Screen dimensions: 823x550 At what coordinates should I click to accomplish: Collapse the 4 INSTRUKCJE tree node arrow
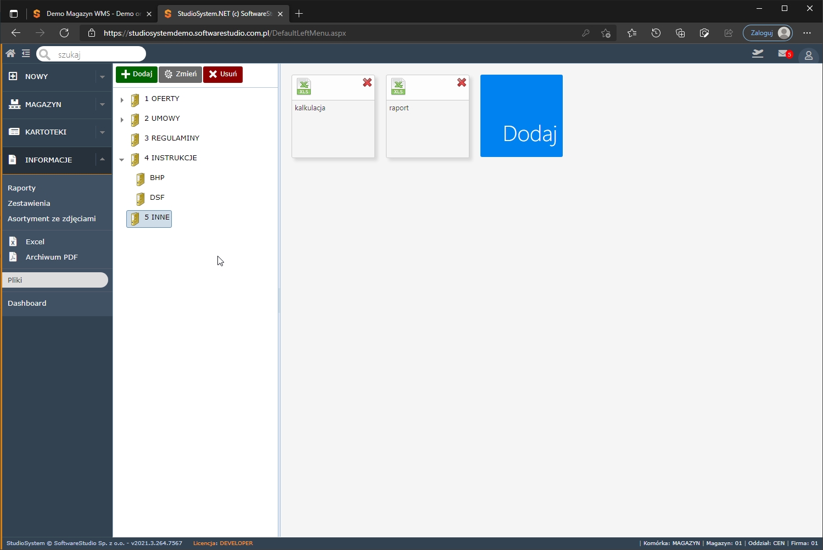[122, 160]
